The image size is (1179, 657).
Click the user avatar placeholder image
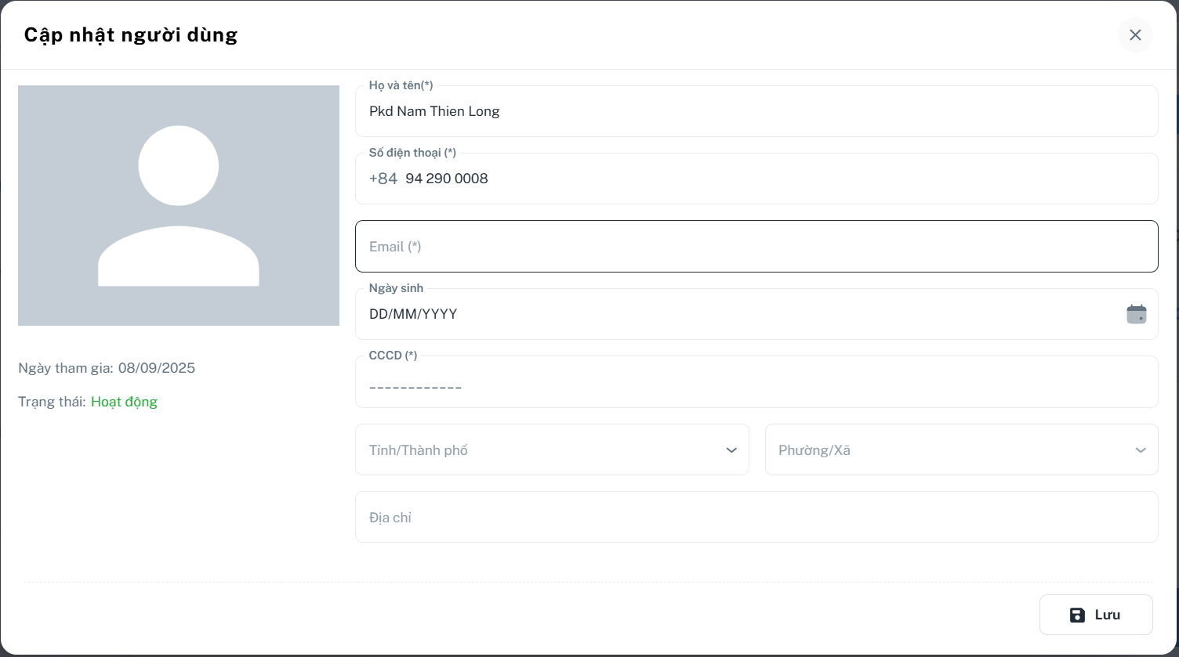pyautogui.click(x=179, y=205)
